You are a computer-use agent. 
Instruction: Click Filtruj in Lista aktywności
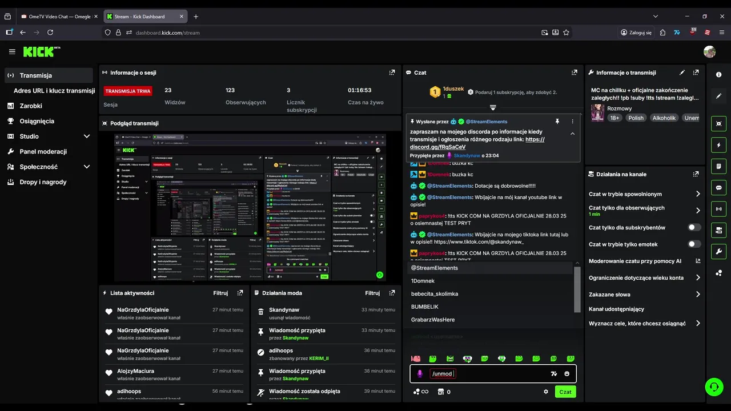tap(220, 293)
